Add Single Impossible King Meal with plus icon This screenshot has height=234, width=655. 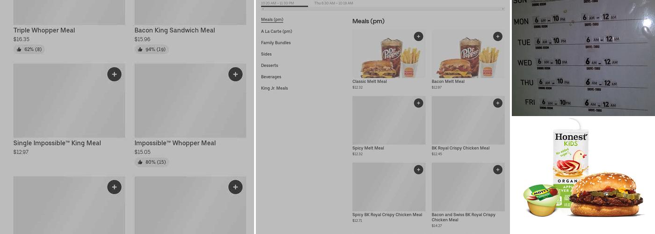coord(114,74)
